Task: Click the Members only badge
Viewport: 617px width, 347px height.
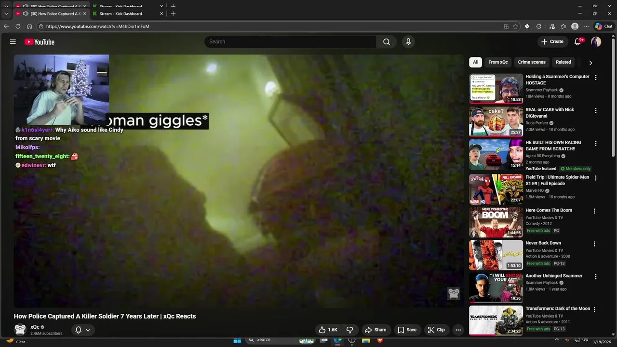Action: 576,169
